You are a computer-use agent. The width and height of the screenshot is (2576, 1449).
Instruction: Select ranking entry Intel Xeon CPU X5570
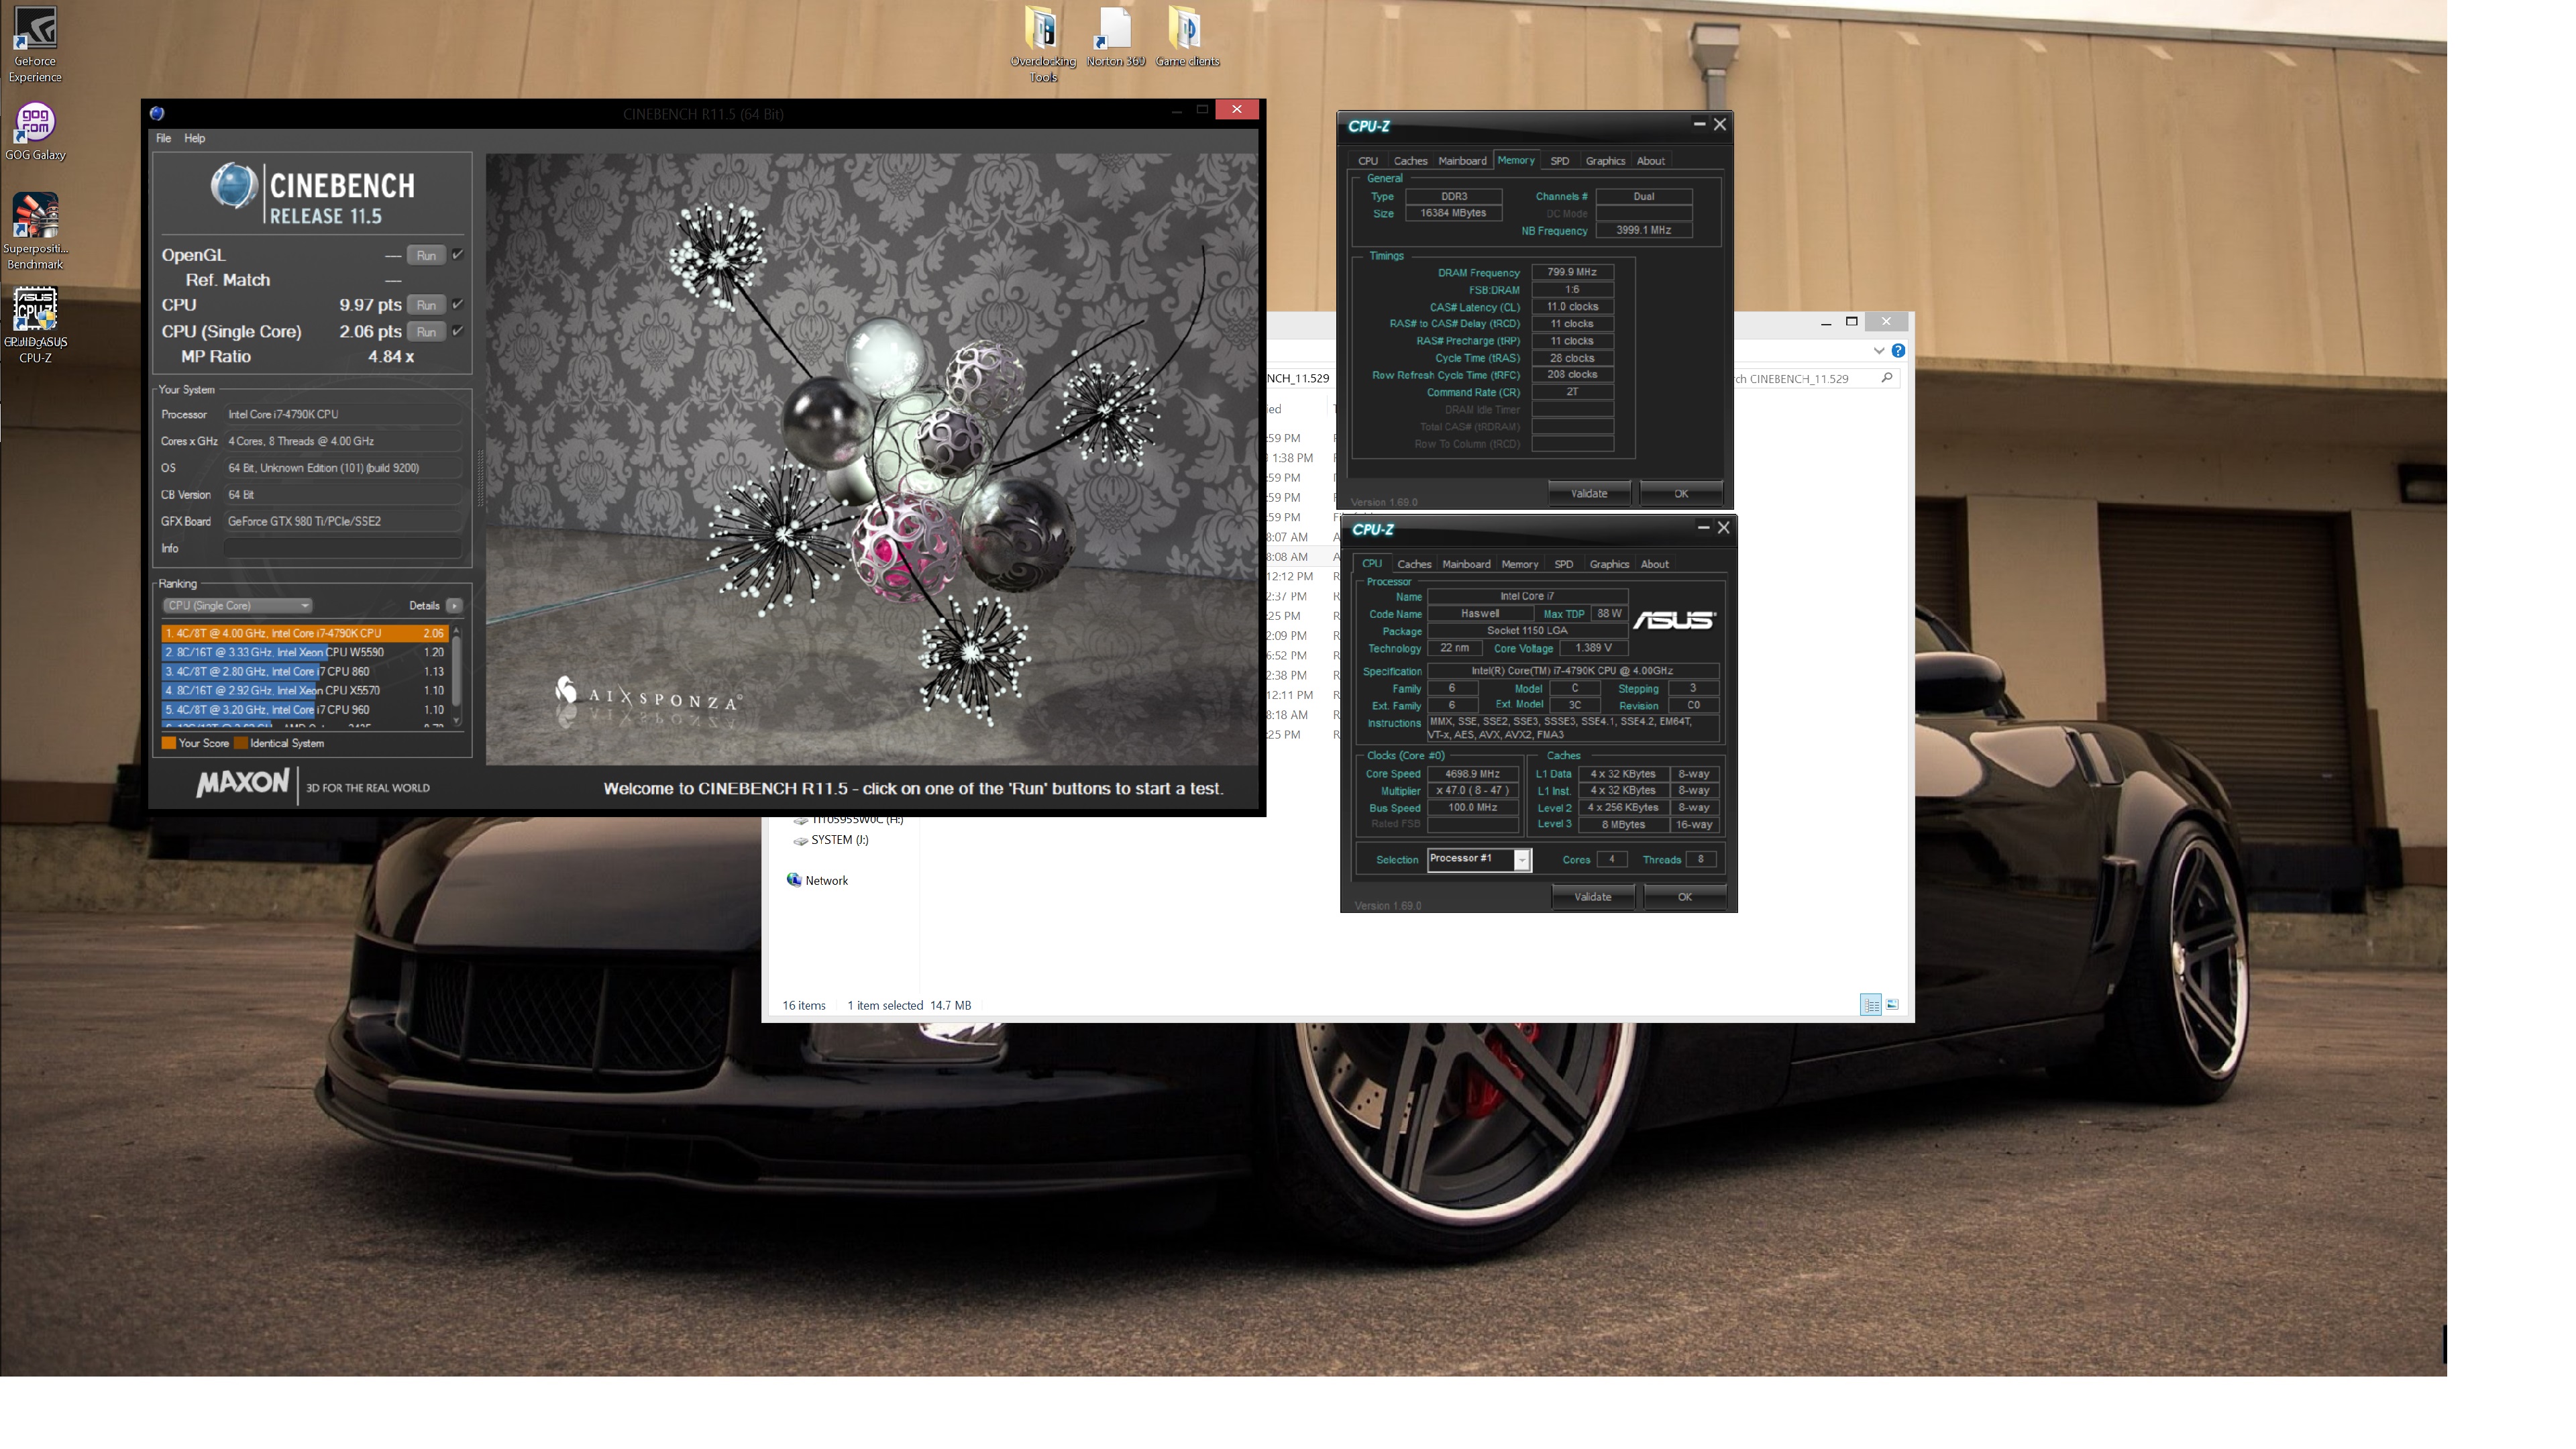coord(305,690)
